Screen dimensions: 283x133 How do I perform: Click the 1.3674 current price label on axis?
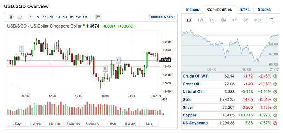[166, 60]
